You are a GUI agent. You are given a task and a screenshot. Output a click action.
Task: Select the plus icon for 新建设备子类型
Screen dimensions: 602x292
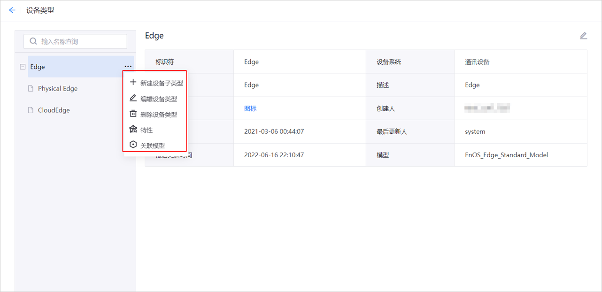click(x=132, y=82)
